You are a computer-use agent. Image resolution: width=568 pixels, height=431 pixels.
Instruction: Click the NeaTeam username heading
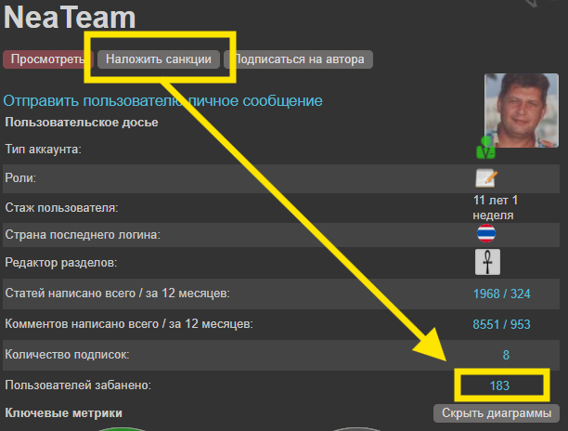click(70, 19)
